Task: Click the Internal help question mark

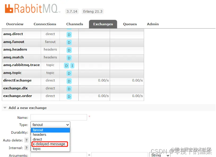Action: [x=26, y=148]
